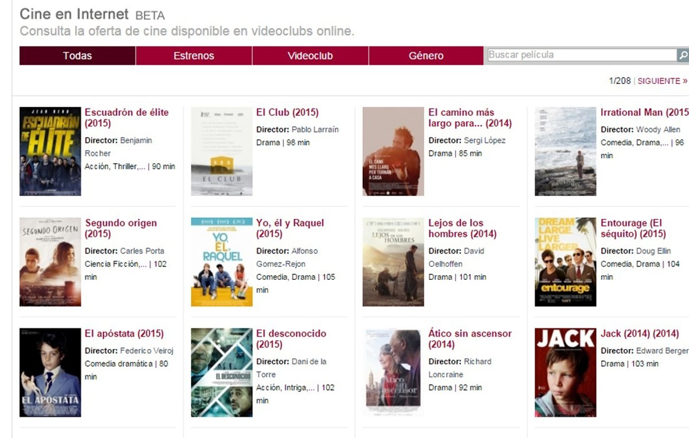
Task: Go to next page via SIGUIENTE link
Action: click(x=662, y=81)
